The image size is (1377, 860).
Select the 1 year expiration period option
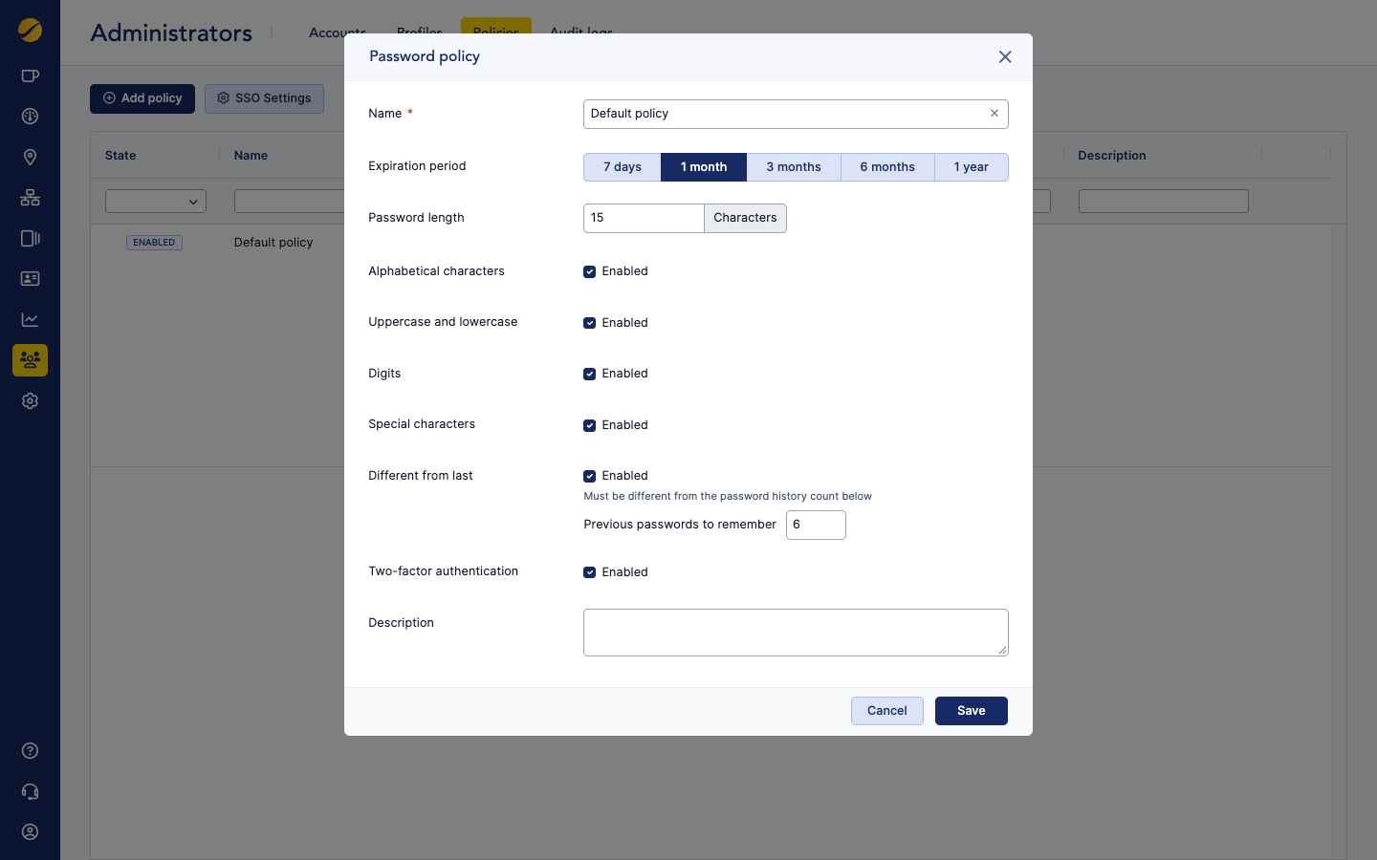pos(971,166)
